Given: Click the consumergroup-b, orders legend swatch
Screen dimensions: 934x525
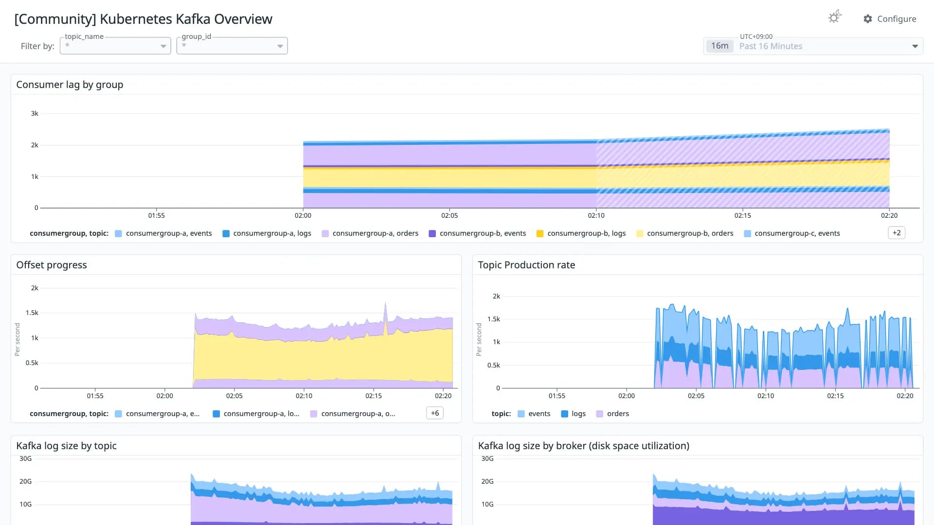Looking at the screenshot, I should click(x=640, y=234).
